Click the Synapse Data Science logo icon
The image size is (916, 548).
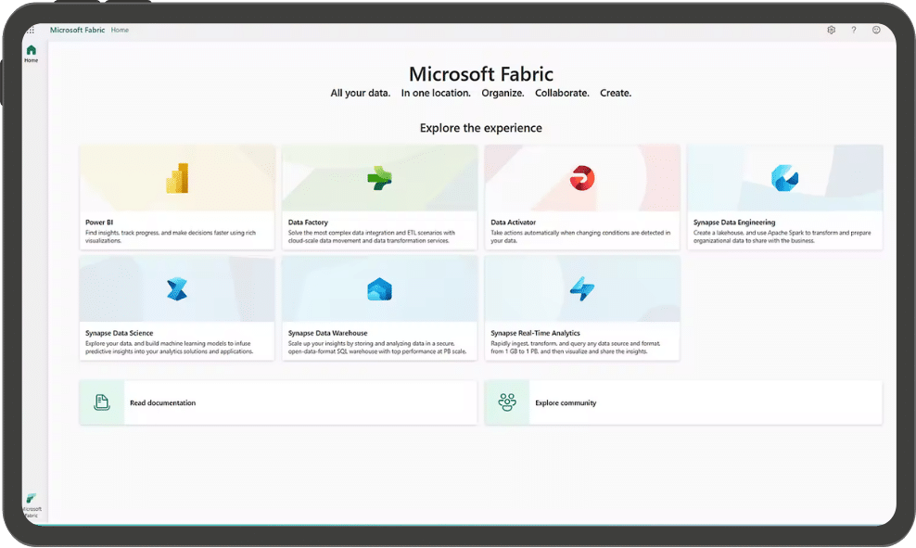tap(177, 289)
